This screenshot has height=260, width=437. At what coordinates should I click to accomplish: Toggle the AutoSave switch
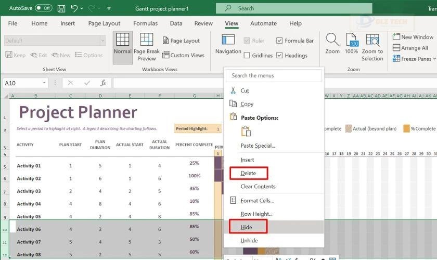(x=44, y=8)
